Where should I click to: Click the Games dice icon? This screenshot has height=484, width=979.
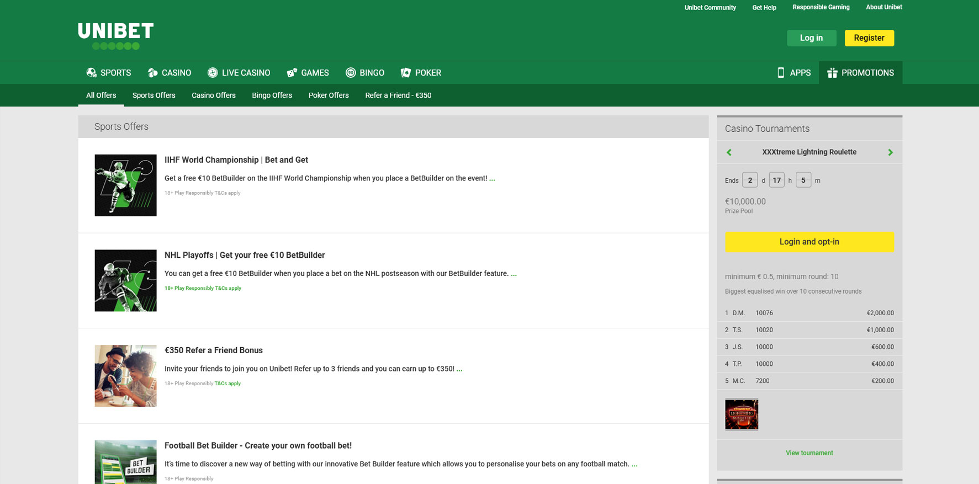(292, 73)
